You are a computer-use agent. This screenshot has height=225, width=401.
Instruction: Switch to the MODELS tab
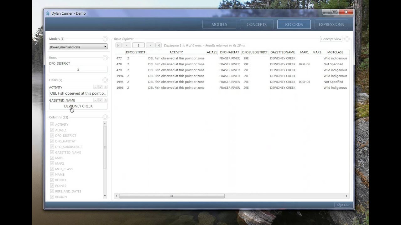point(219,24)
